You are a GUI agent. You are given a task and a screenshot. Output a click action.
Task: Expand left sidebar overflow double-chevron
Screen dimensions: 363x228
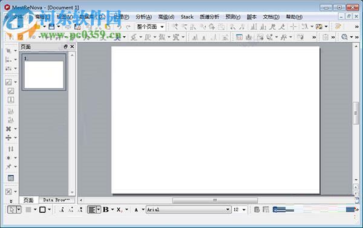[x=11, y=201]
